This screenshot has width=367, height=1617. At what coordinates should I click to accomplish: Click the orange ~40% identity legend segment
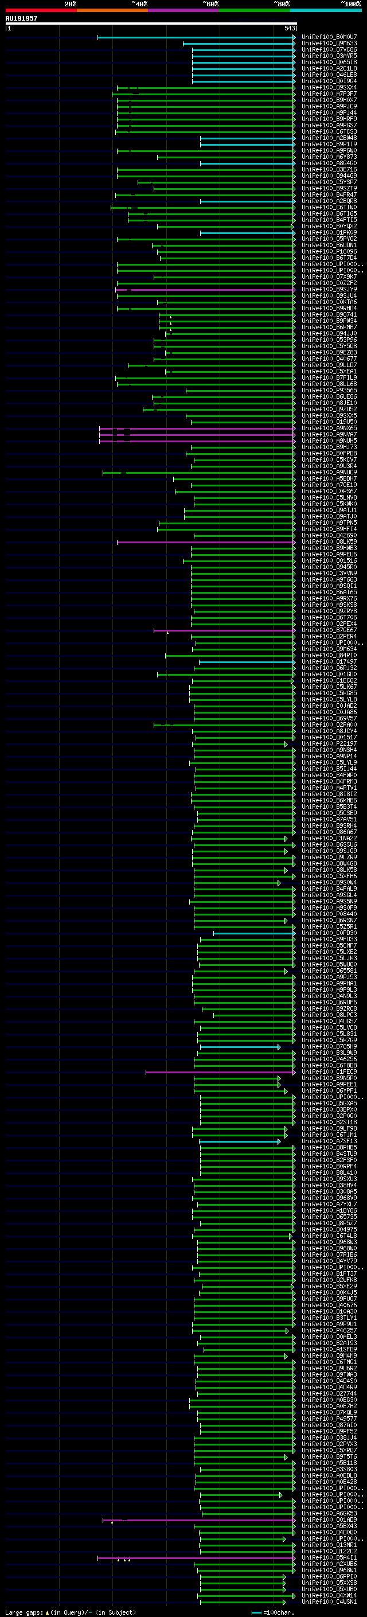(112, 10)
